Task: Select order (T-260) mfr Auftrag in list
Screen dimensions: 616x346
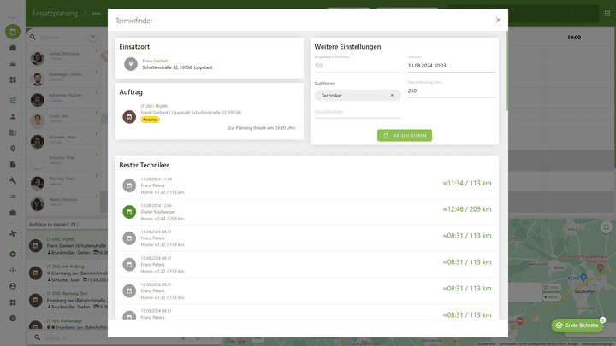Action: pyautogui.click(x=67, y=273)
